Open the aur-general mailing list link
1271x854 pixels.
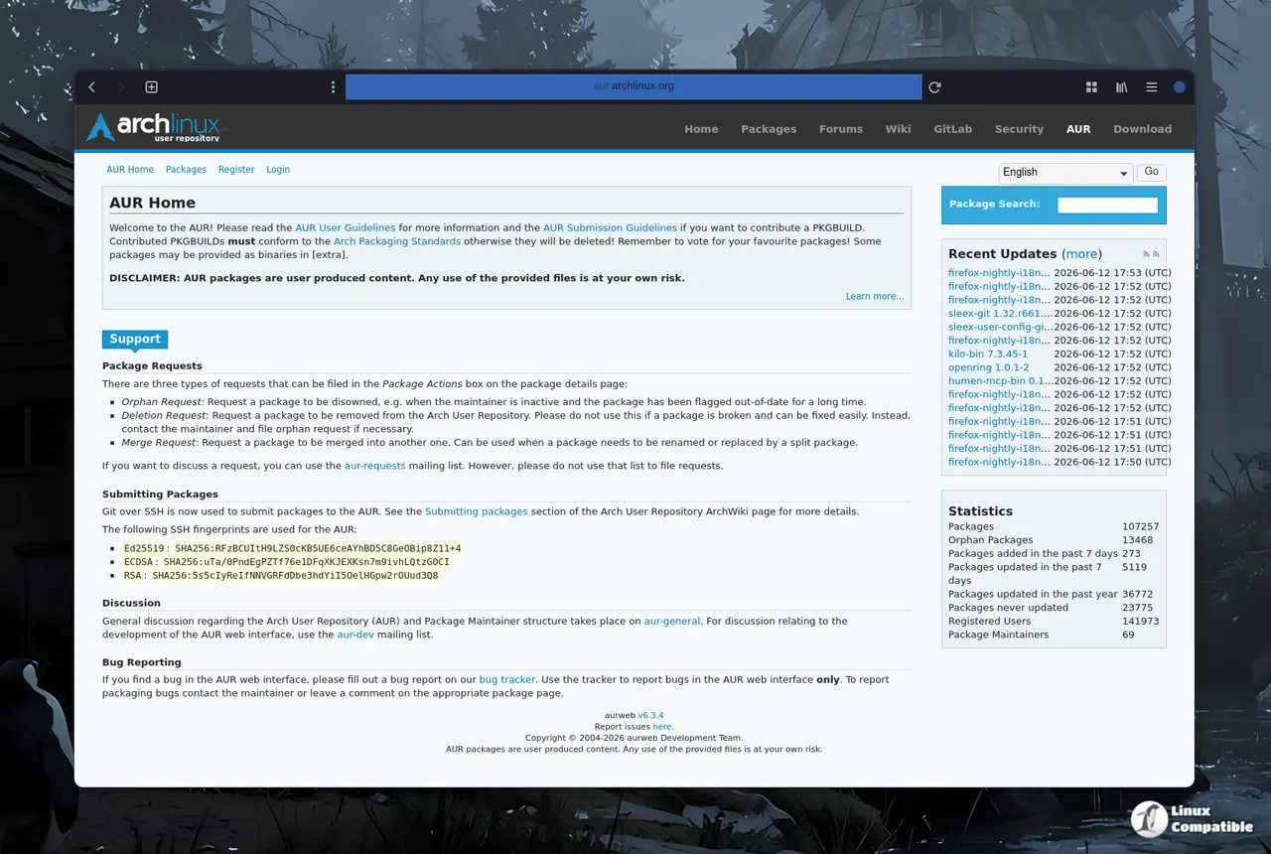(672, 621)
